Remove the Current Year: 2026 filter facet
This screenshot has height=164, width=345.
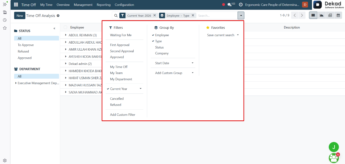[155, 15]
